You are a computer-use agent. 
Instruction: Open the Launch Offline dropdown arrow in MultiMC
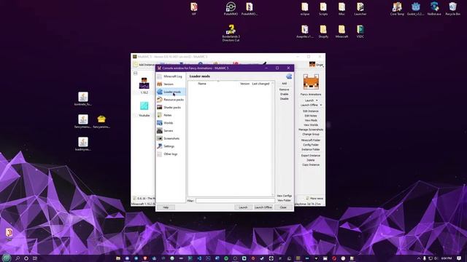(x=321, y=105)
